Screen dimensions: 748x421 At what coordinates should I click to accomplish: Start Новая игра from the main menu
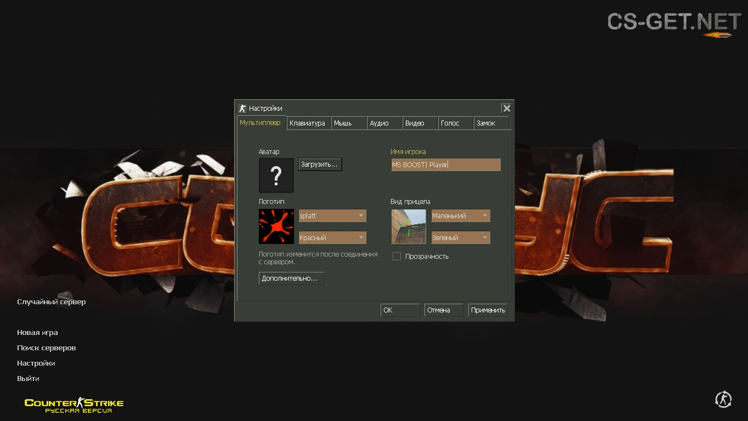coord(37,333)
